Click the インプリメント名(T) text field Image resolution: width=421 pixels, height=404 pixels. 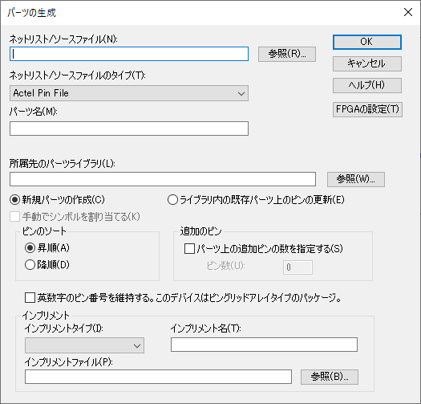coord(264,345)
